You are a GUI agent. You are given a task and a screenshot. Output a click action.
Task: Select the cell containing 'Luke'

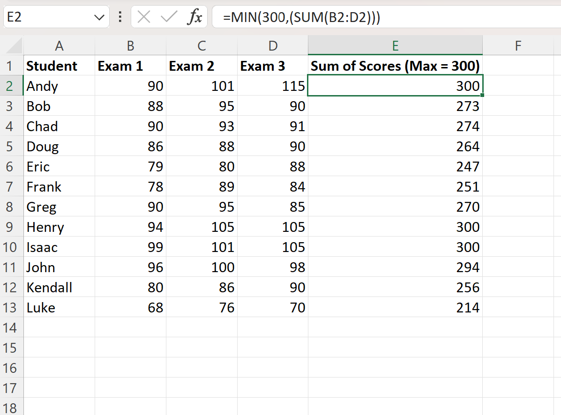pyautogui.click(x=59, y=307)
